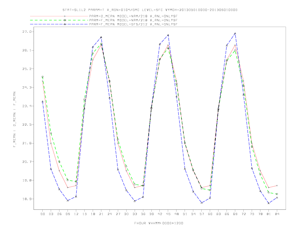Image resolution: width=302 pixels, height=233 pixels.
Task: Click blue triangle data point at hour 45 peak
Action: 168,35
